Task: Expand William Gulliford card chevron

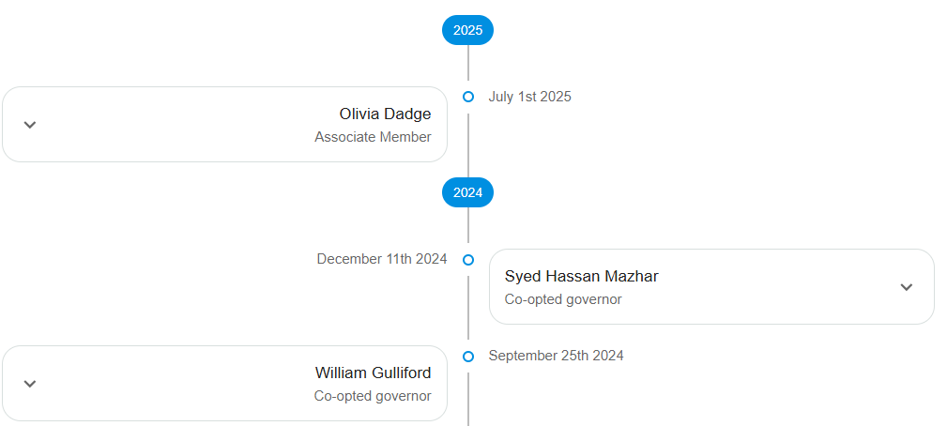Action: tap(30, 384)
